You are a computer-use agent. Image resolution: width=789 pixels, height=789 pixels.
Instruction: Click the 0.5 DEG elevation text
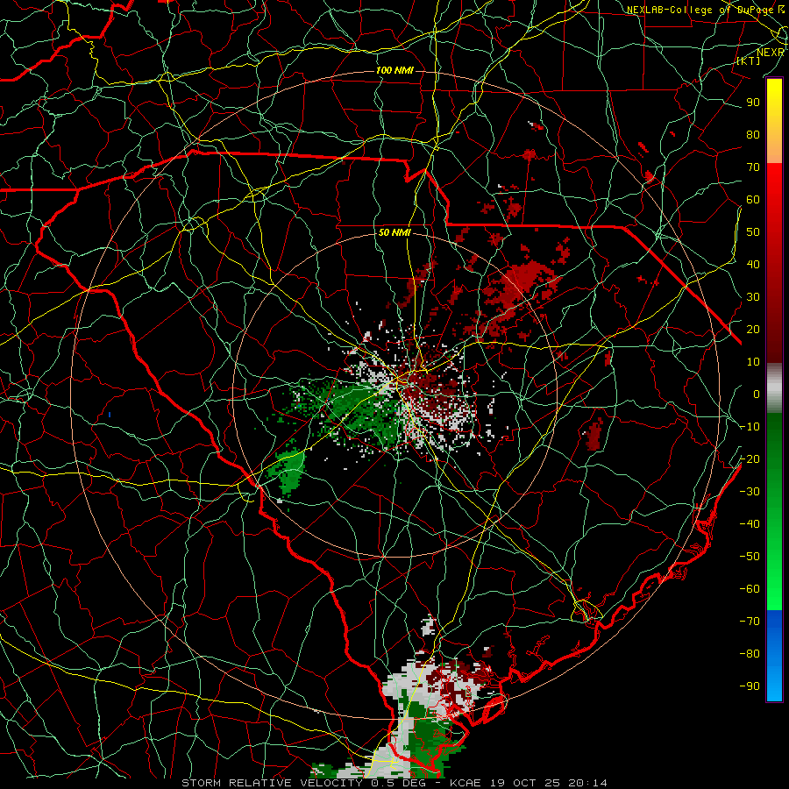[x=399, y=783]
